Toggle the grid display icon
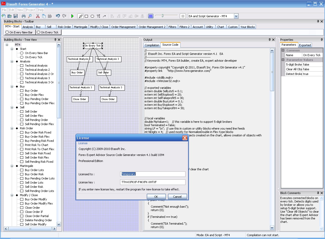This screenshot has height=239, width=325. [x=183, y=16]
